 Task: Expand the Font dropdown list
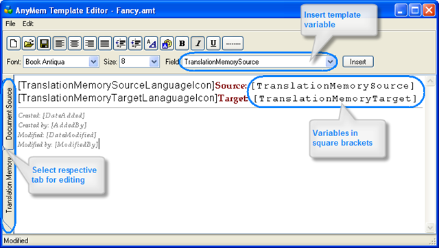93,62
